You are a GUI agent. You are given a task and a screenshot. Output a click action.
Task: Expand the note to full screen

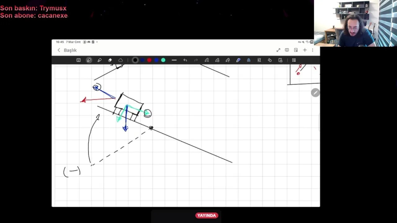click(278, 50)
